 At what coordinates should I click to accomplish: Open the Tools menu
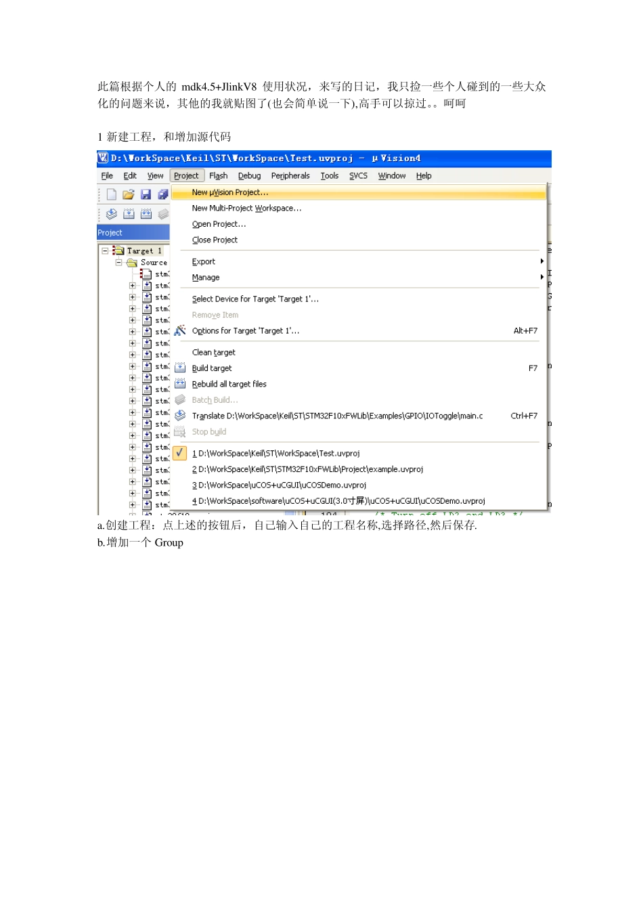(330, 175)
